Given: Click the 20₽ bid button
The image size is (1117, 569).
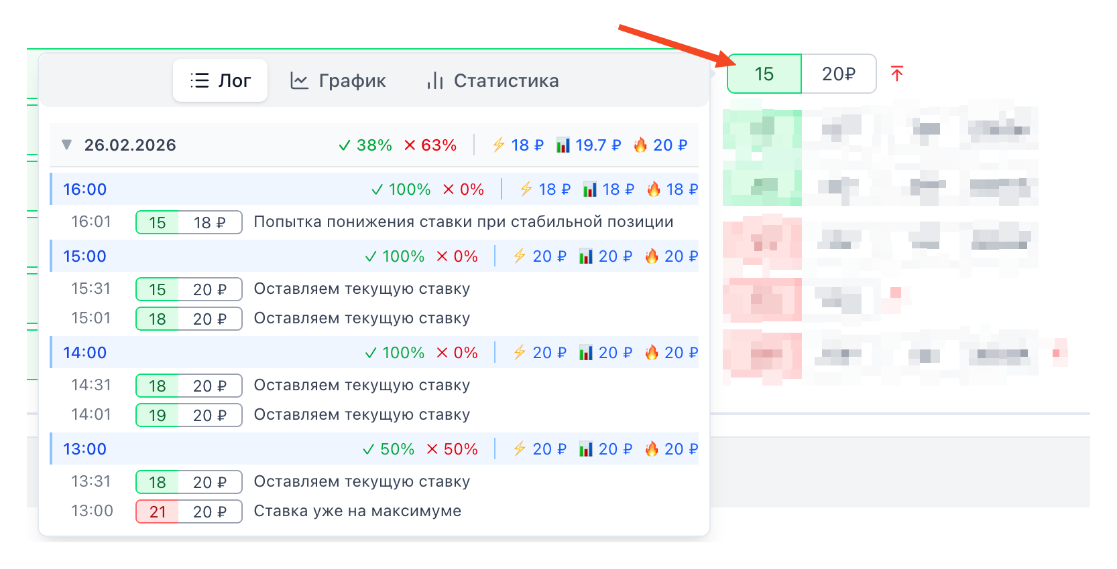Looking at the screenshot, I should (x=839, y=74).
